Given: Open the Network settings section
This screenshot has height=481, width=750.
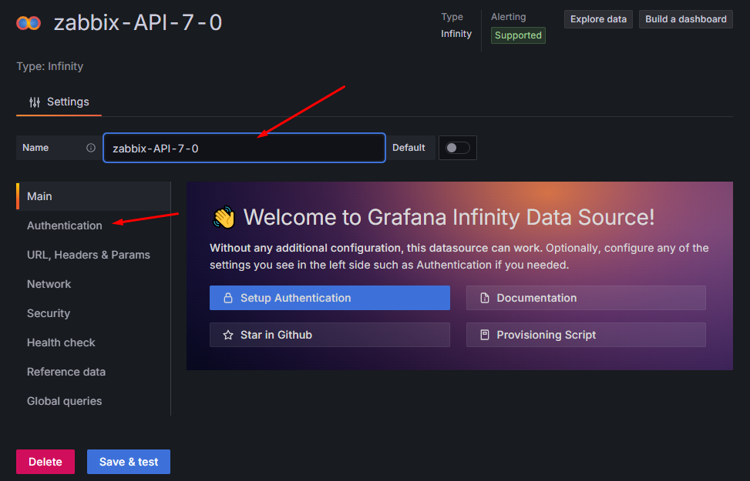Looking at the screenshot, I should (49, 284).
